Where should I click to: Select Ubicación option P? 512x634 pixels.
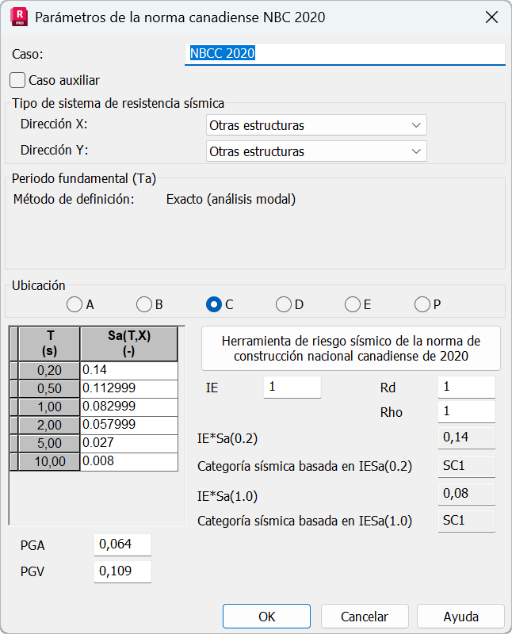point(422,304)
